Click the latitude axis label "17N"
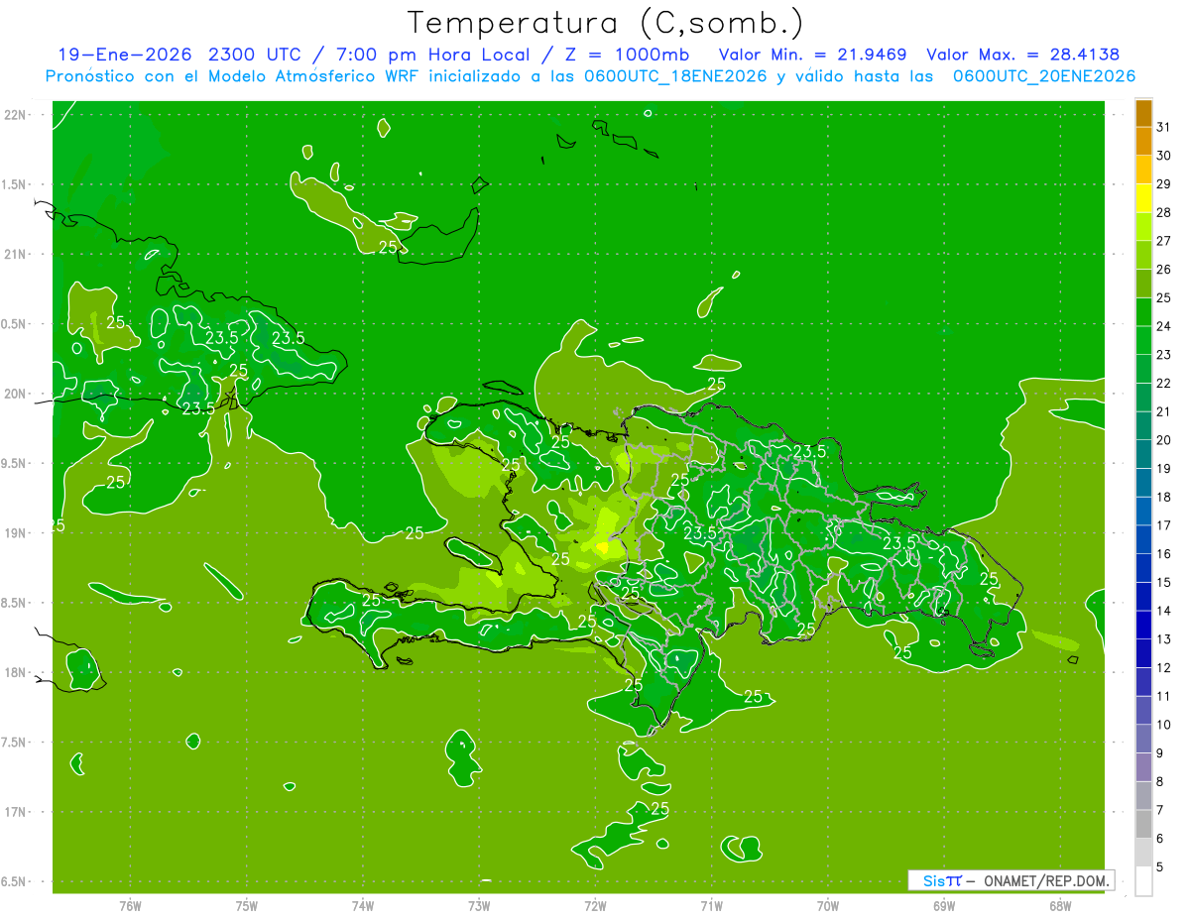Screen dimensions: 1190x919 (16, 812)
